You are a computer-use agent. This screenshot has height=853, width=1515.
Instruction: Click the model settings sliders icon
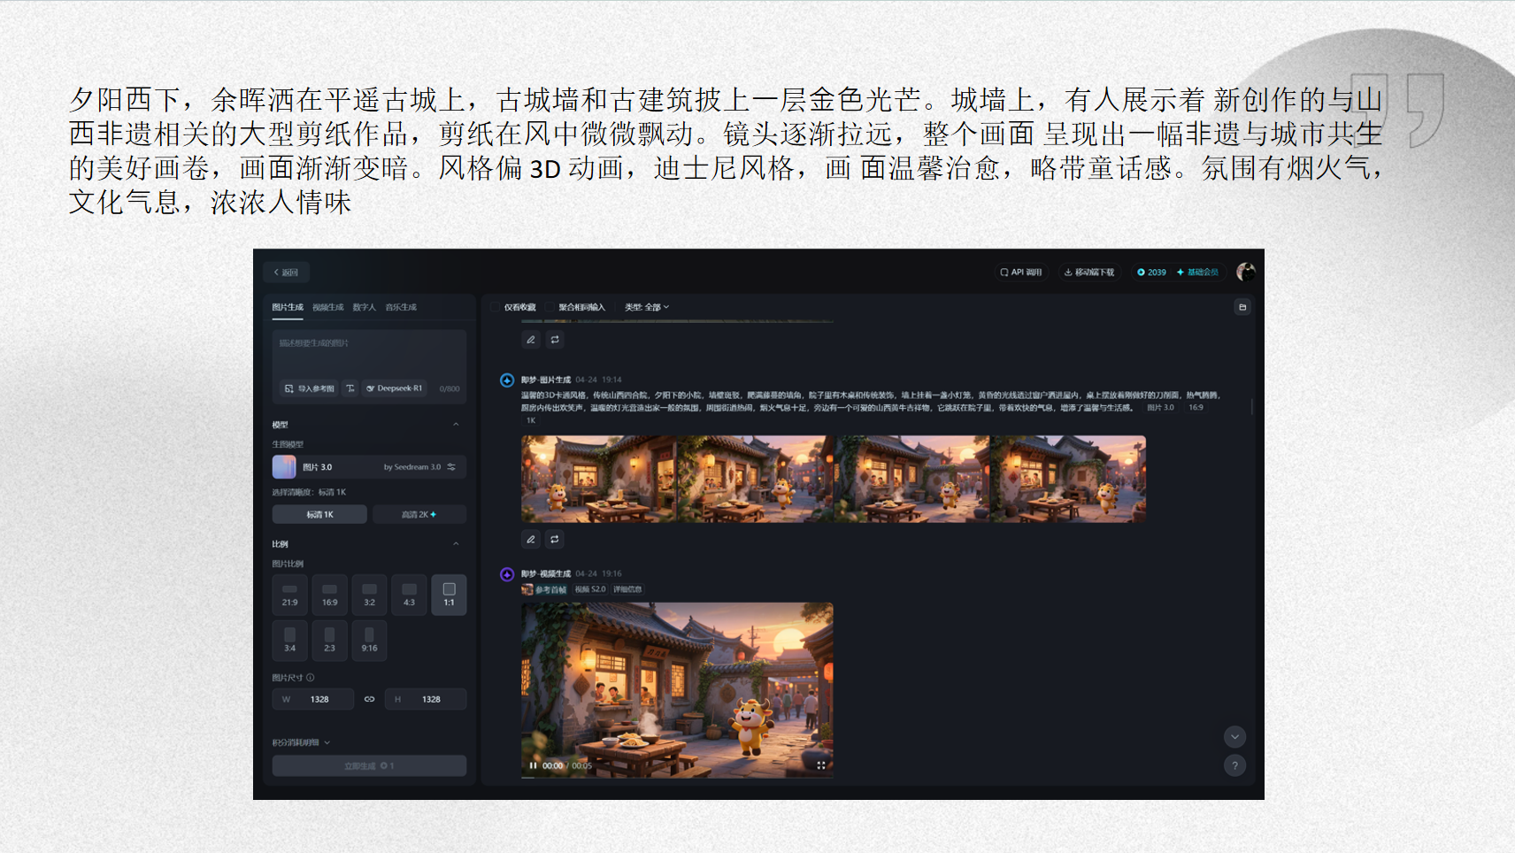(x=451, y=466)
